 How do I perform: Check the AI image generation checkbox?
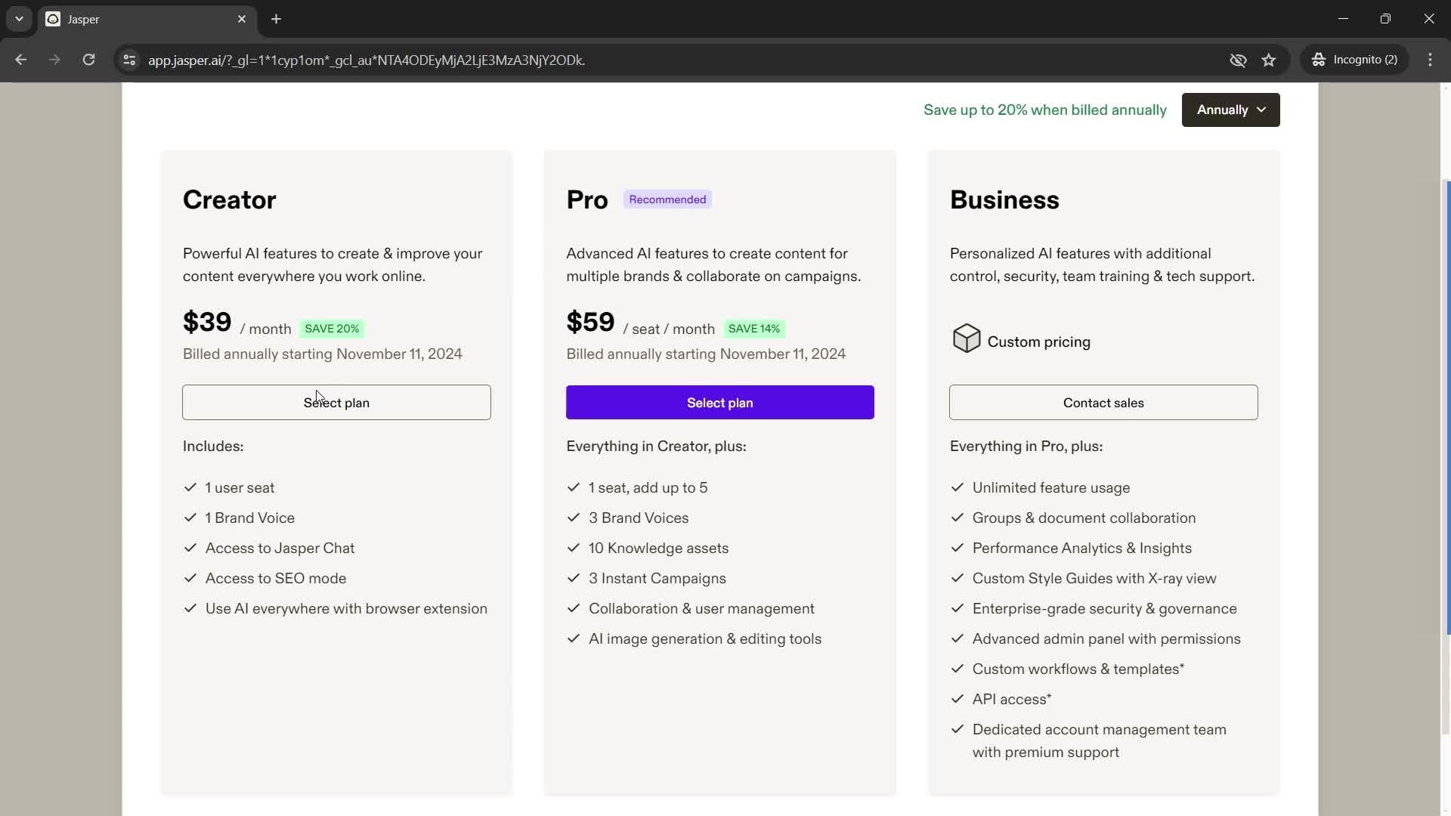(575, 638)
